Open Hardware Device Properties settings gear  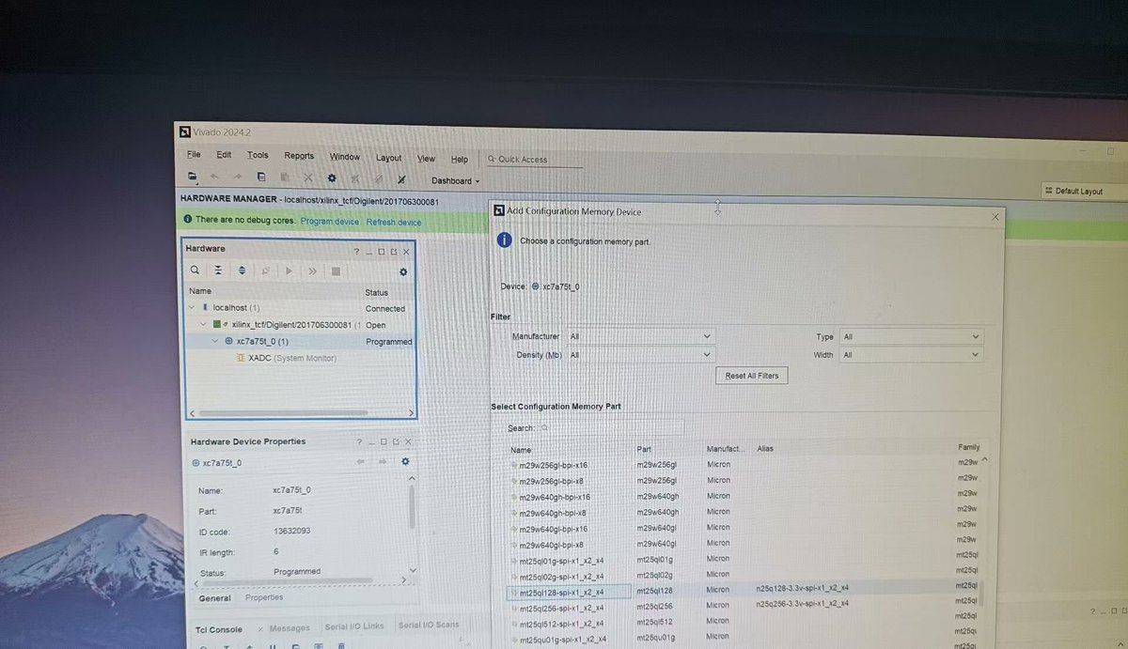[406, 462]
